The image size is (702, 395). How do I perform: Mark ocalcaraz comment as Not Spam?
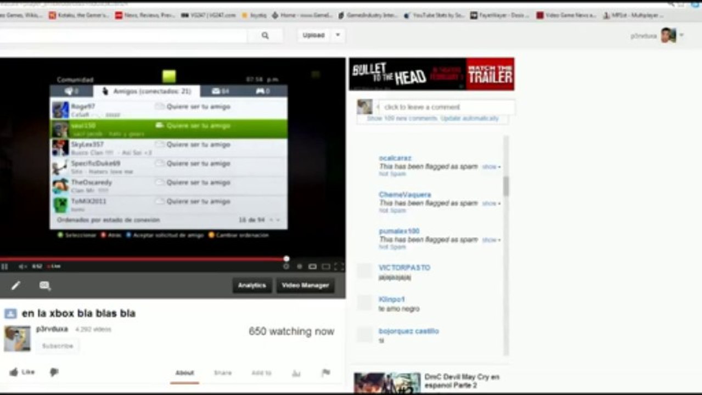(x=392, y=174)
